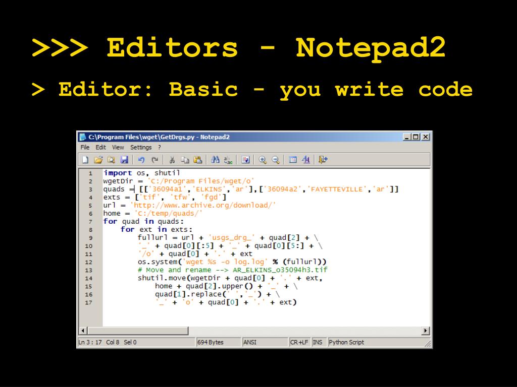Click the 'CR+LF' line ending status
The width and height of the screenshot is (517, 387).
click(299, 342)
